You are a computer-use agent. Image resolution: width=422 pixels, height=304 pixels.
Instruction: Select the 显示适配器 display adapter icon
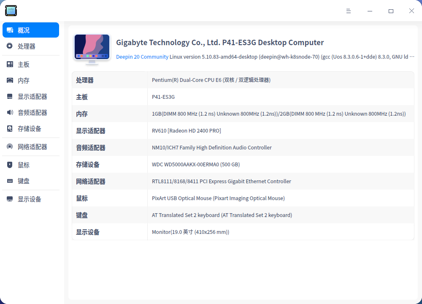click(9, 96)
